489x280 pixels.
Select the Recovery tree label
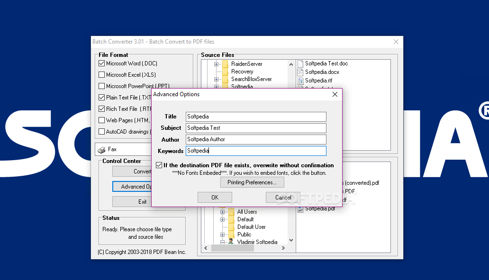(242, 72)
